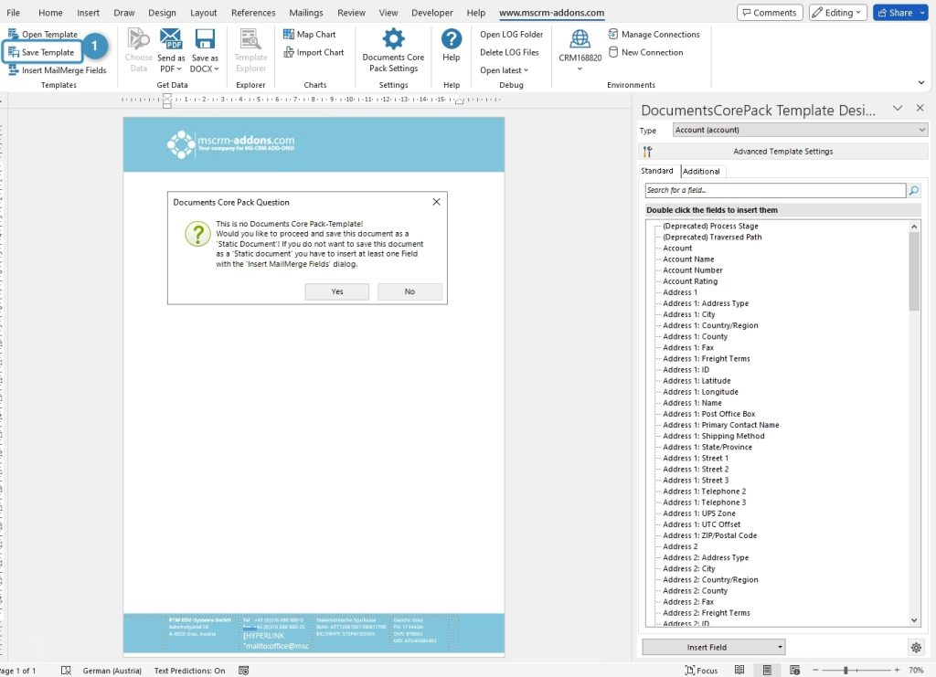Click the CRM168820 environment globe icon
Screen dimensions: 936x677
pos(580,38)
